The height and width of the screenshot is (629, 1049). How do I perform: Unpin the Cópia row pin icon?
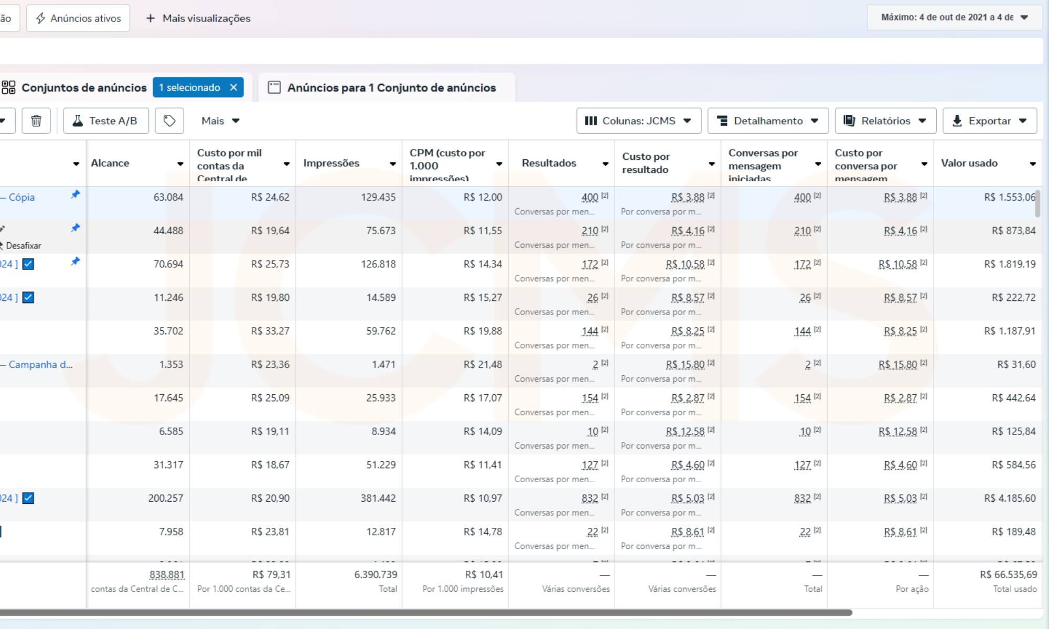(76, 194)
